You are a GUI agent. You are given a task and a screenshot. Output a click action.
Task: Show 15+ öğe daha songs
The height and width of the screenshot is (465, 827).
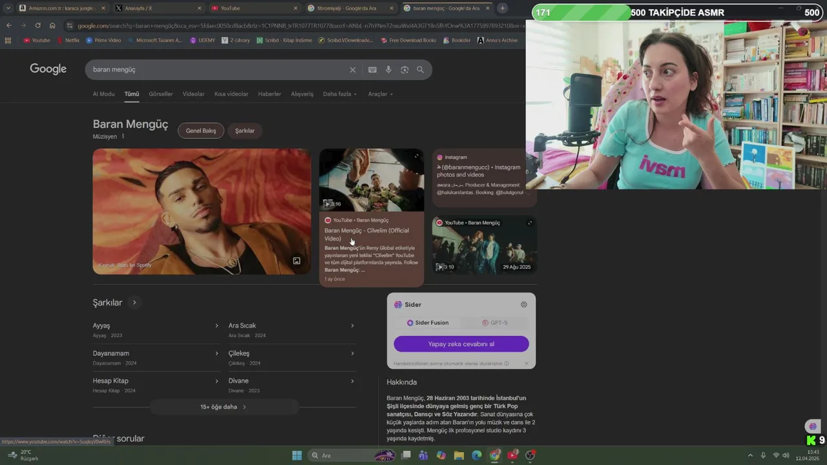224,408
